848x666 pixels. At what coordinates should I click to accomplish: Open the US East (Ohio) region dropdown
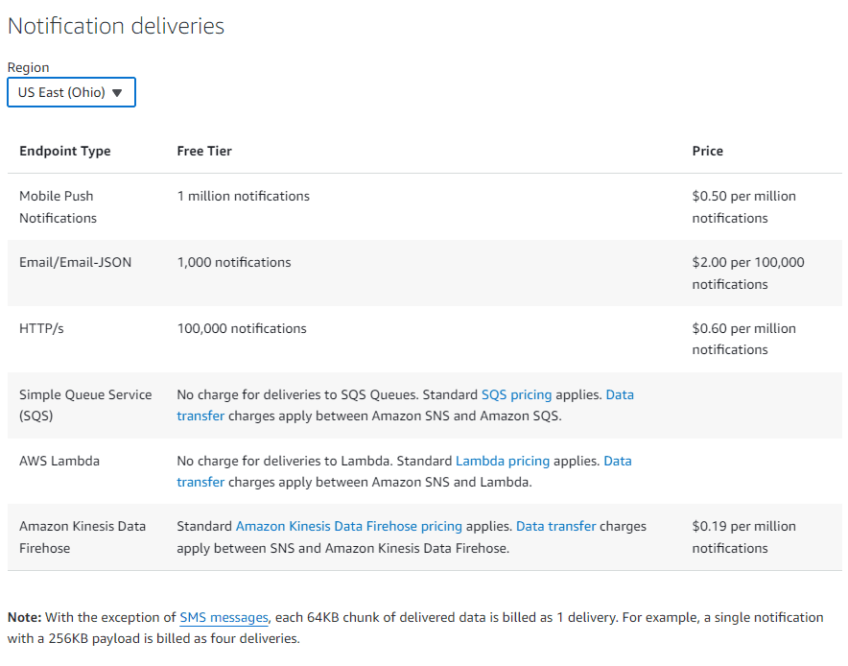coord(71,92)
